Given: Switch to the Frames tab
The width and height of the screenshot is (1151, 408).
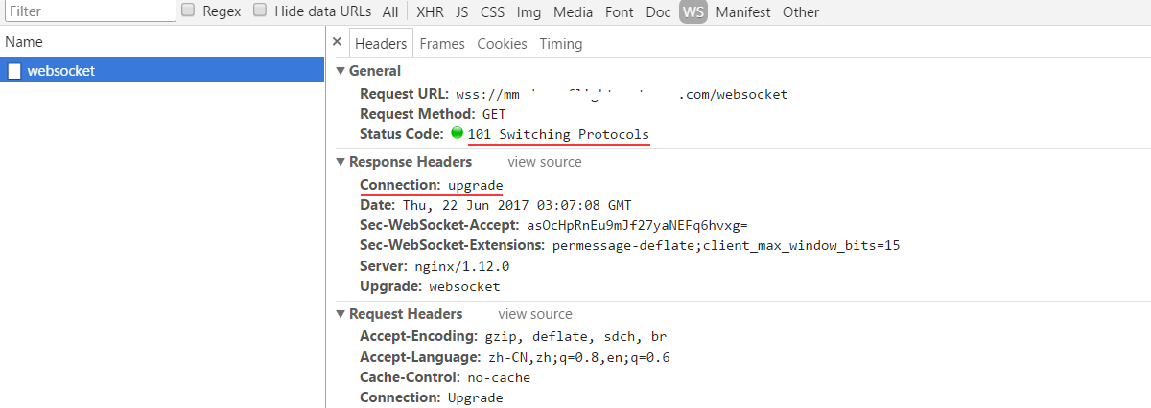Looking at the screenshot, I should click(x=442, y=43).
